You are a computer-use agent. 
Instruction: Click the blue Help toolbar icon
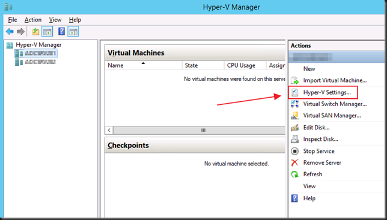(x=61, y=31)
